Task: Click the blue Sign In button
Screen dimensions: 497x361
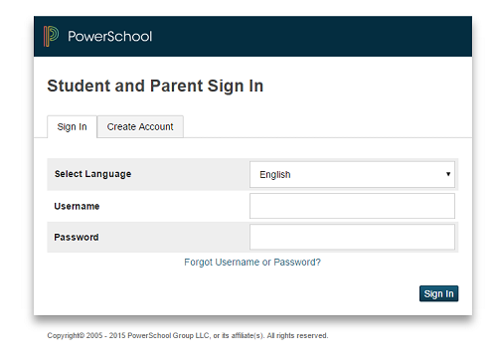Action: [x=438, y=293]
